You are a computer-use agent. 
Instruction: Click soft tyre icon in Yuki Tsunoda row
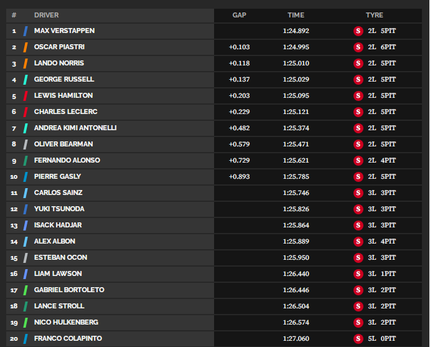coord(358,209)
